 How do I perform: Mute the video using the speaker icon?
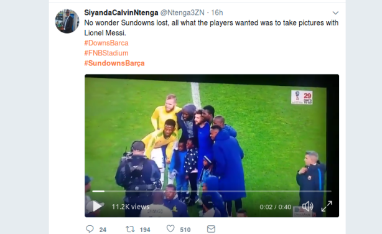(308, 207)
